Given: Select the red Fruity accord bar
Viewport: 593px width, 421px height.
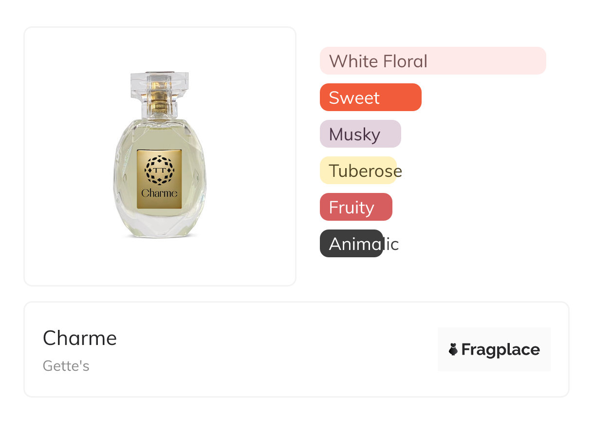Looking at the screenshot, I should tap(355, 207).
